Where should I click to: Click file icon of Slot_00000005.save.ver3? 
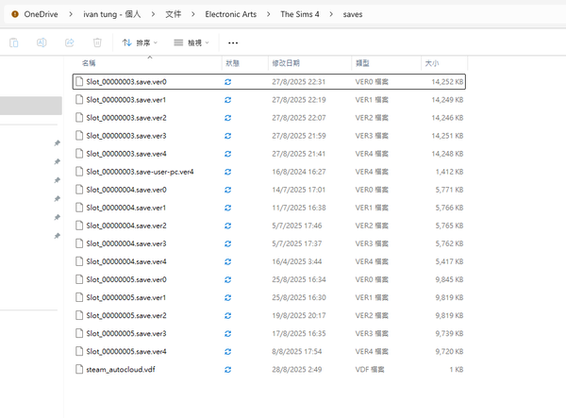pos(79,333)
